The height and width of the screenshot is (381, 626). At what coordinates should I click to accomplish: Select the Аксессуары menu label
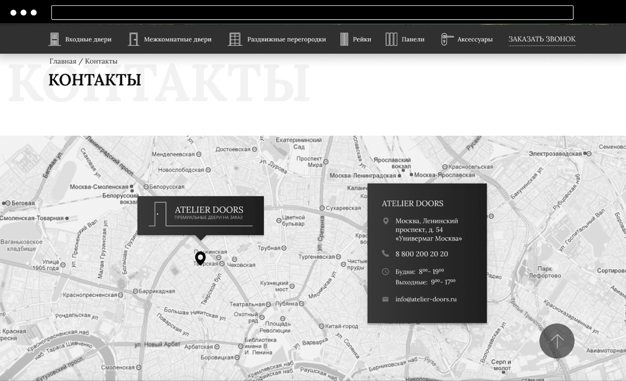tap(475, 39)
